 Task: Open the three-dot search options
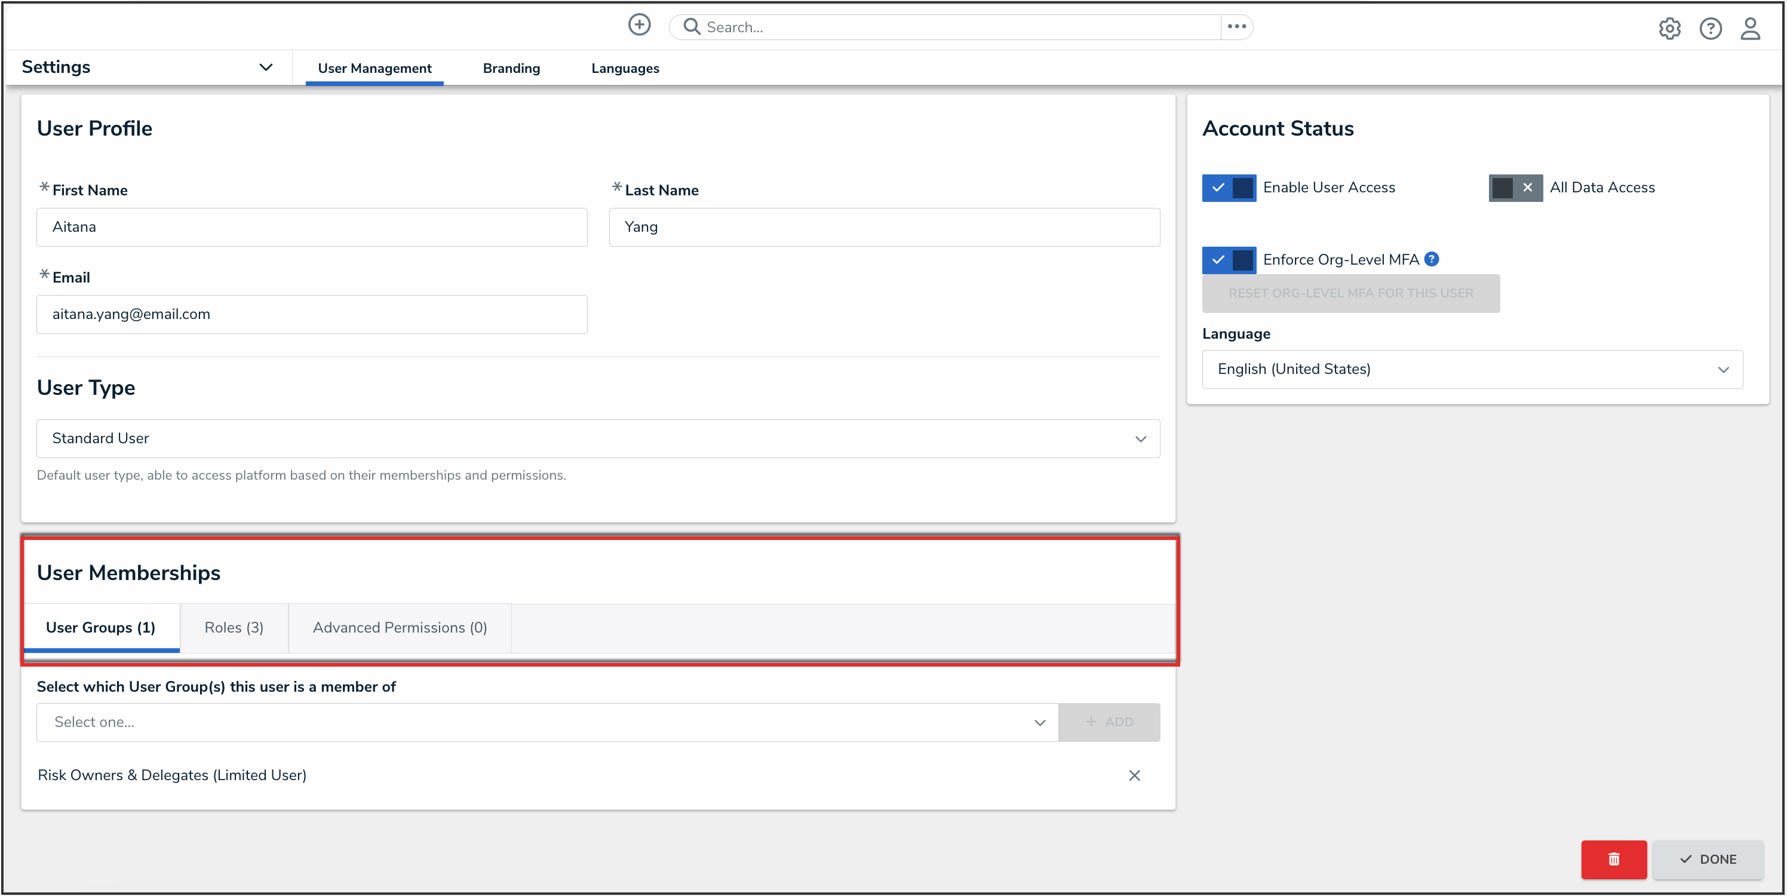pyautogui.click(x=1236, y=27)
